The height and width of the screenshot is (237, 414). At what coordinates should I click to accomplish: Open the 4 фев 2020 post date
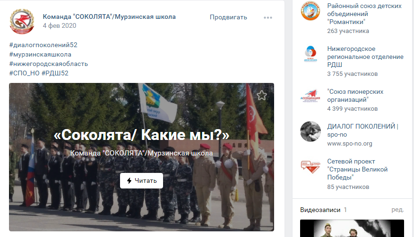click(x=60, y=25)
